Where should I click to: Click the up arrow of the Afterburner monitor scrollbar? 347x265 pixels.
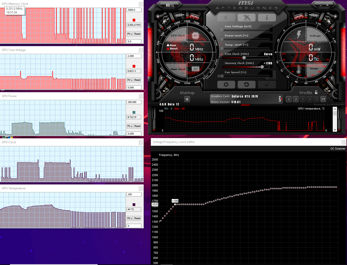335,109
